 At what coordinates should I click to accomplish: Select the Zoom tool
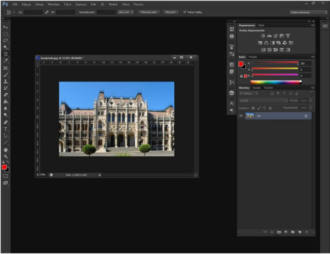click(6, 157)
